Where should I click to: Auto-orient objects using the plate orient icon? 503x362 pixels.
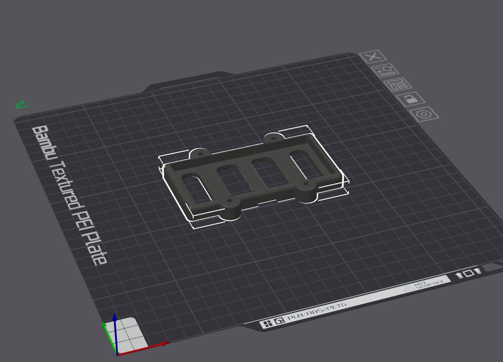(x=385, y=70)
